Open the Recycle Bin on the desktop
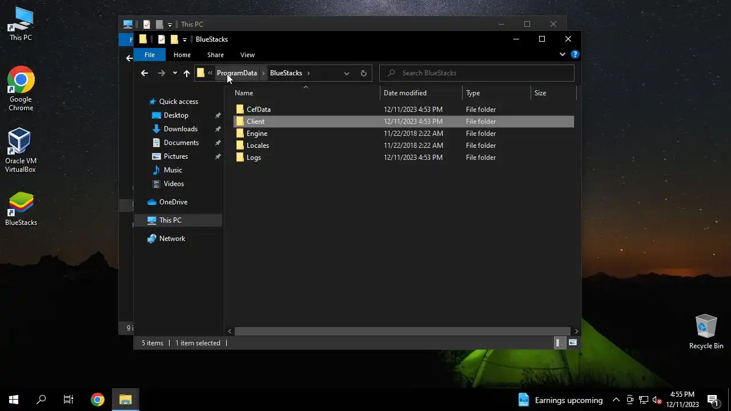This screenshot has width=731, height=411. coord(706,331)
